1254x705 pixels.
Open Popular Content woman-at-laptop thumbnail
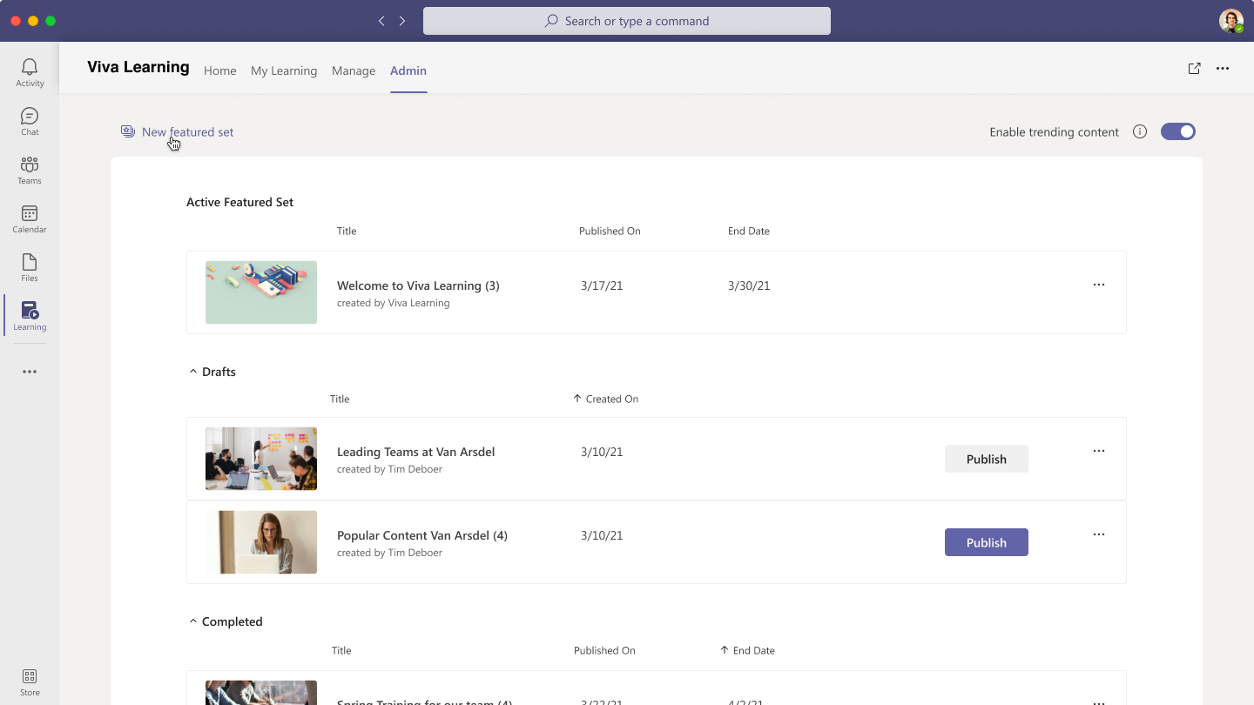pos(261,542)
